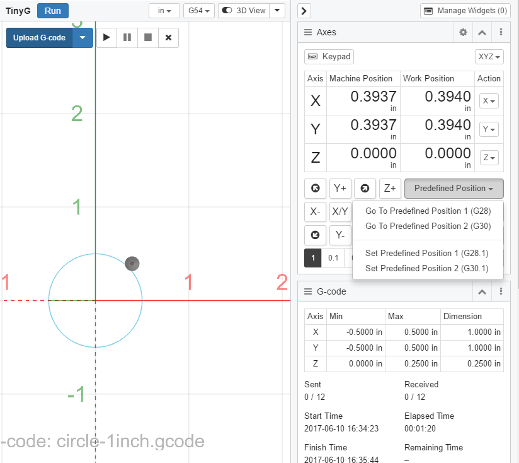Jog diagonally down-left with arrow button

pyautogui.click(x=315, y=235)
